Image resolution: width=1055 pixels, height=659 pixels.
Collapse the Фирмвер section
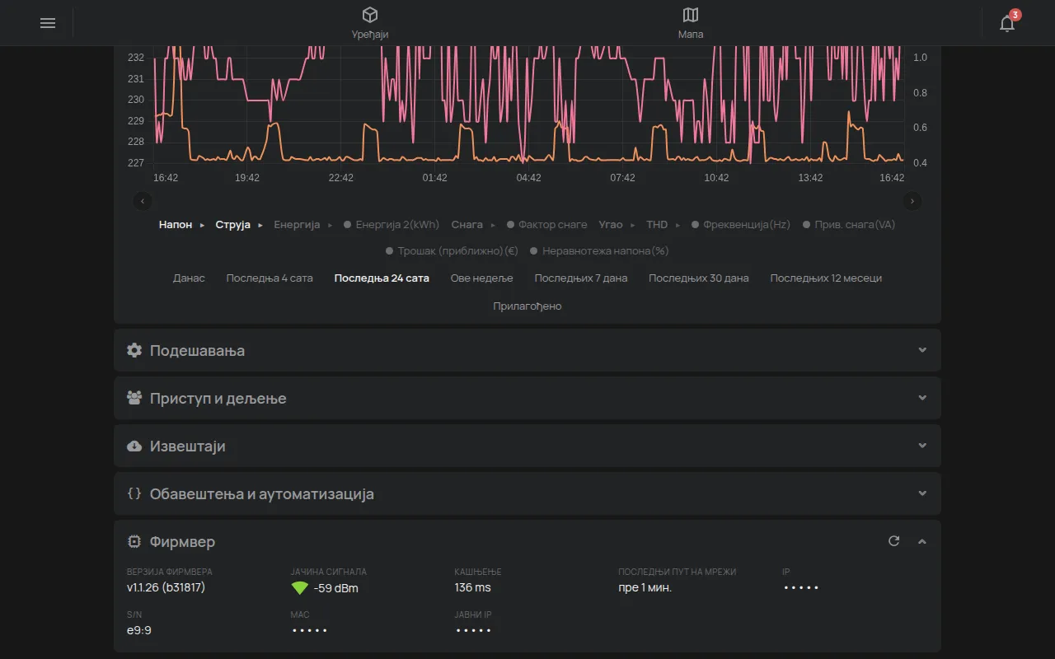(x=922, y=541)
